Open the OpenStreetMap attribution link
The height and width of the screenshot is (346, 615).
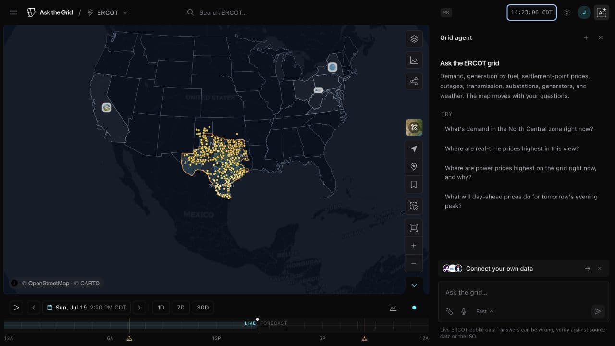pos(46,283)
